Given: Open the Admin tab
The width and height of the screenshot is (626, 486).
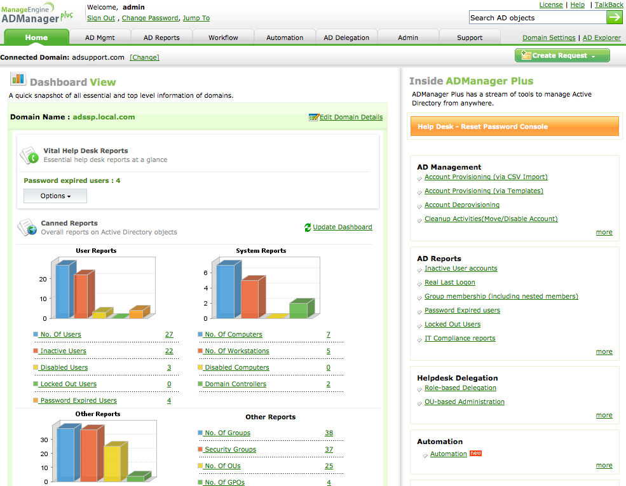Looking at the screenshot, I should click(x=407, y=37).
